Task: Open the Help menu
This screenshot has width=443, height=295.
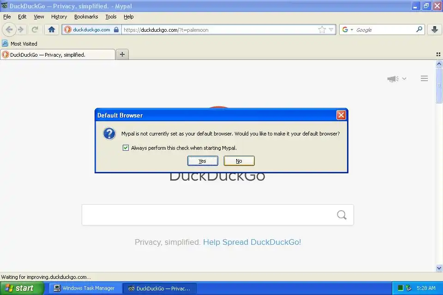Action: 129,17
